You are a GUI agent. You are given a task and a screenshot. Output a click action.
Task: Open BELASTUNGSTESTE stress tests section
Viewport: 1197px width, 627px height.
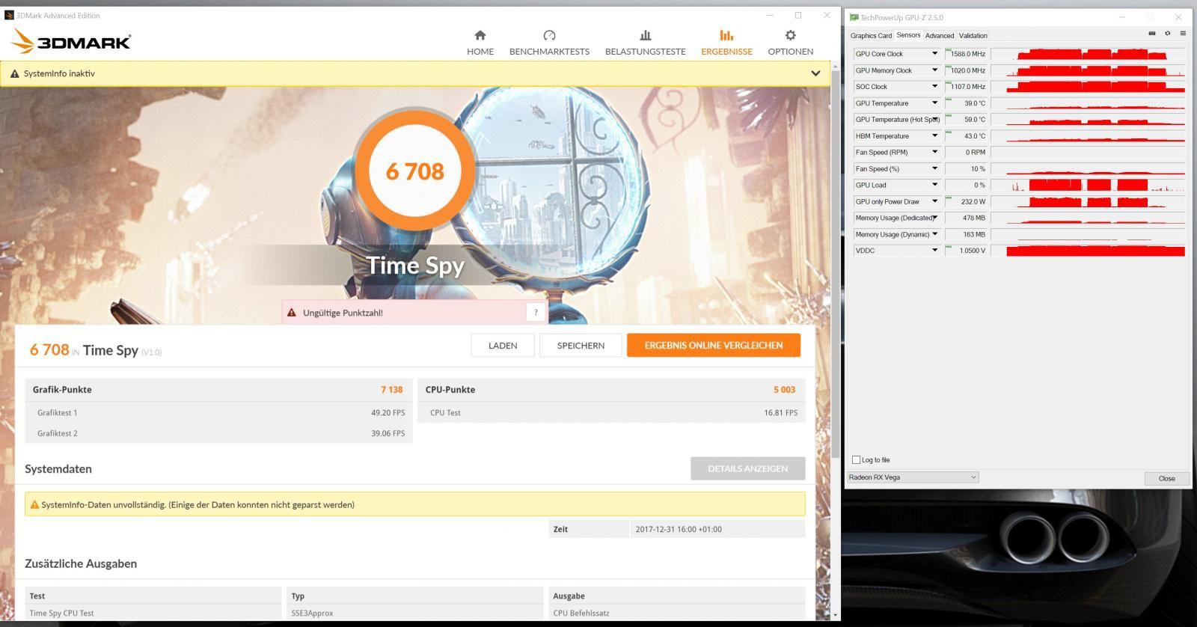tap(645, 43)
